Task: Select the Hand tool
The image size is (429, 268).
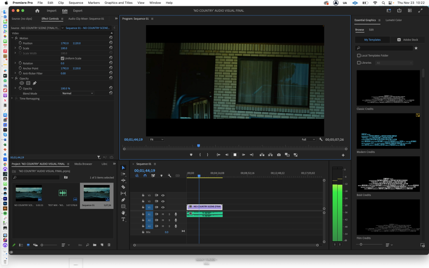Action: point(123,213)
